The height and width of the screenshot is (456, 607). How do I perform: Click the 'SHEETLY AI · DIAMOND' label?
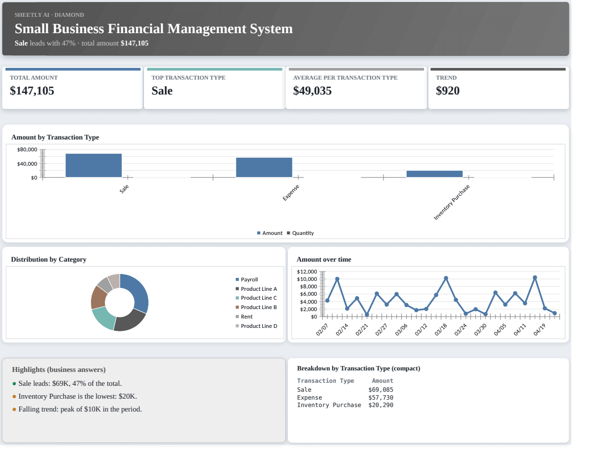coord(49,15)
